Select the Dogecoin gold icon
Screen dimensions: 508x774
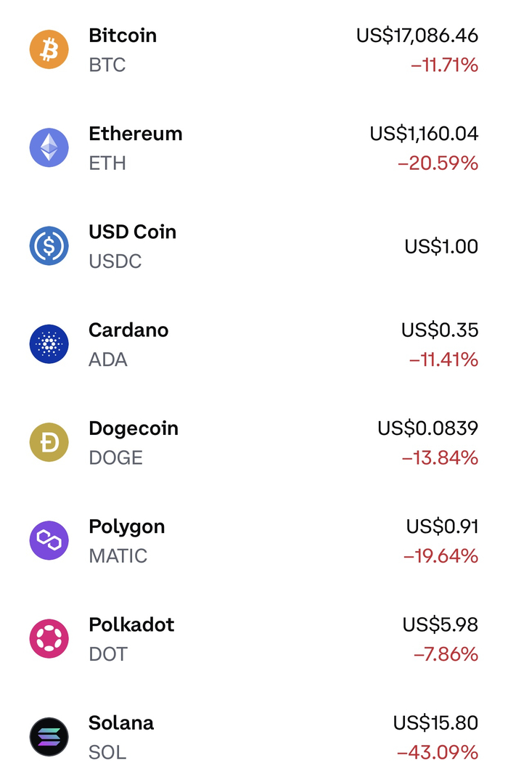49,442
